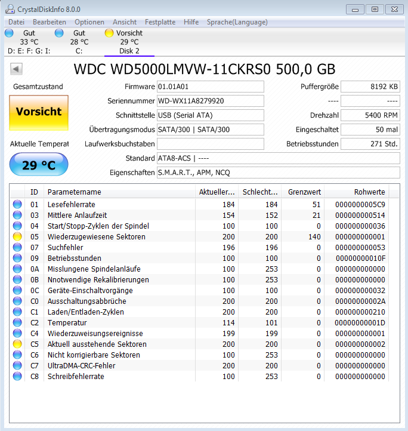Viewport: 408px width, 431px height.
Task: Click status icon of Nicht korrigierbare Sektoren
Action: (17, 355)
